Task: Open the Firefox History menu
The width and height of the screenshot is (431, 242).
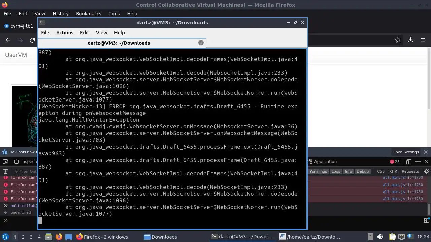Action: pos(61,14)
